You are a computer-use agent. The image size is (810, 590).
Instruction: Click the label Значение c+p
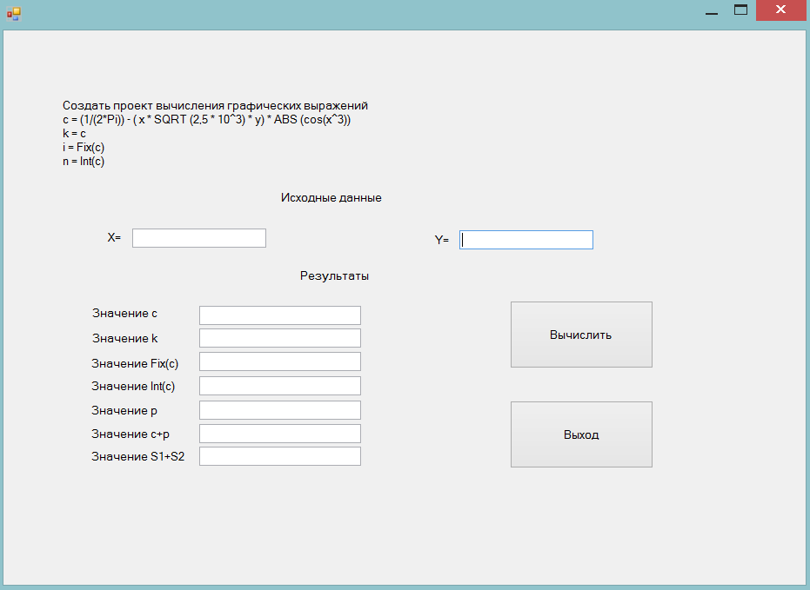pyautogui.click(x=131, y=434)
